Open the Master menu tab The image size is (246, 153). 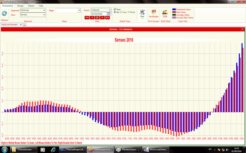tap(31, 6)
